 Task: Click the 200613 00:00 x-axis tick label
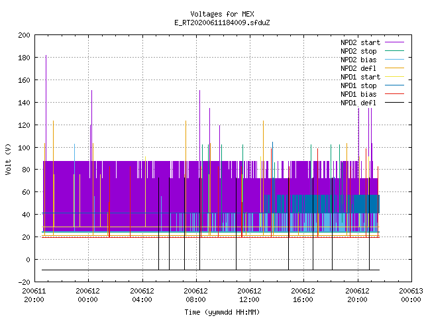coord(411,295)
